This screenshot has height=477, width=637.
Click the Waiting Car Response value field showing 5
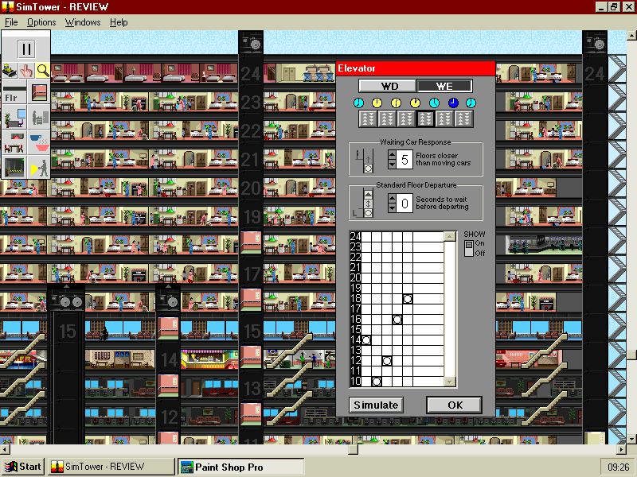coord(404,160)
